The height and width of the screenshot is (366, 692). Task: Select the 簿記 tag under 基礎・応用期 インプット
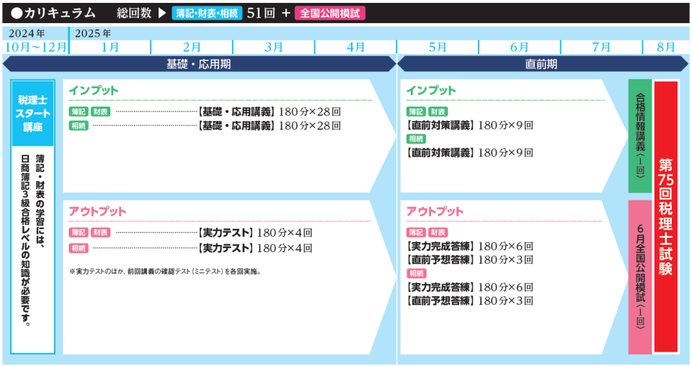[x=78, y=112]
